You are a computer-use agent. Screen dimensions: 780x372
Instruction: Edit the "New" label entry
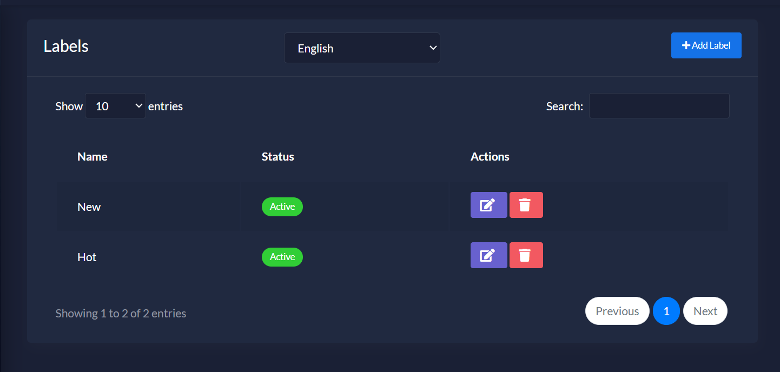click(x=488, y=205)
